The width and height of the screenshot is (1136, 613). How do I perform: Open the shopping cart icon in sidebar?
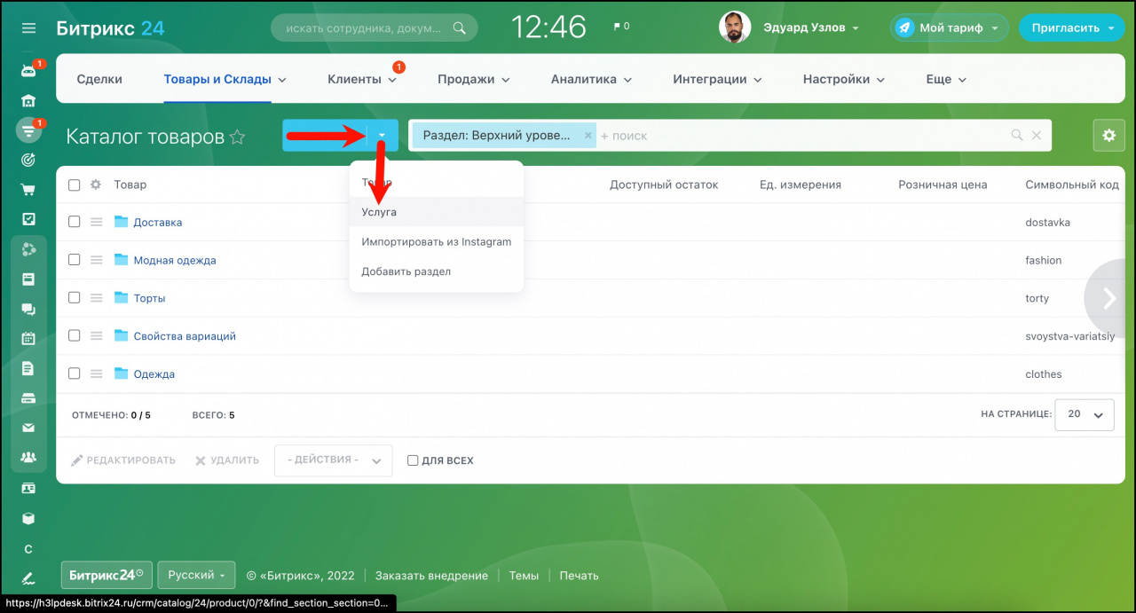click(28, 190)
